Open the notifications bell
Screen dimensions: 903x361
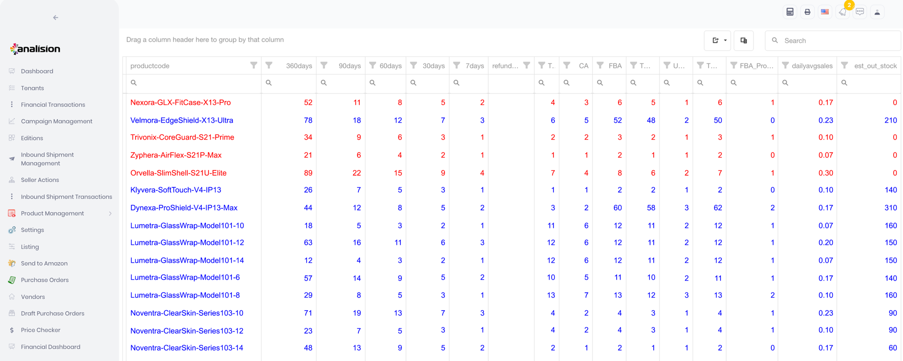843,12
